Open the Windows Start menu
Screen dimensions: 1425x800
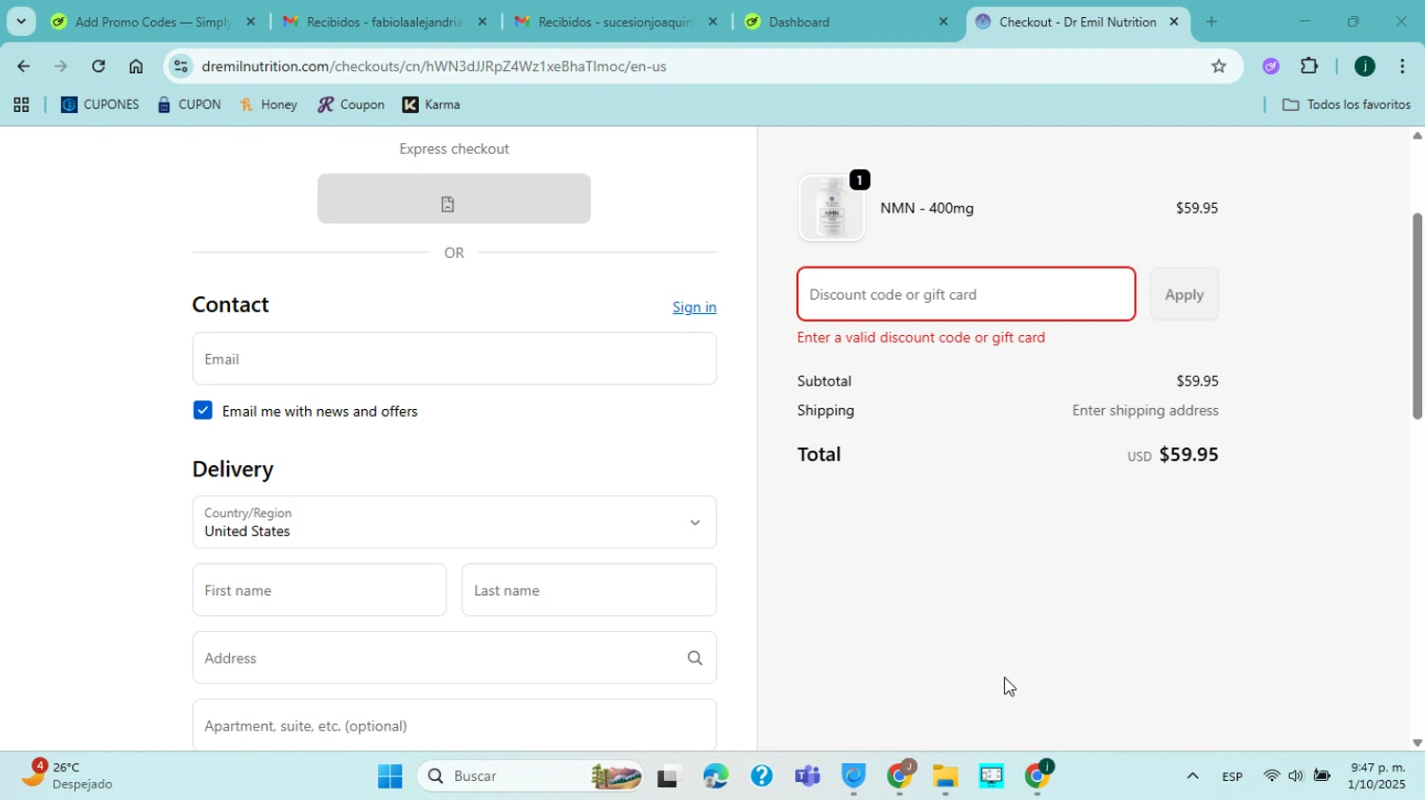(389, 776)
